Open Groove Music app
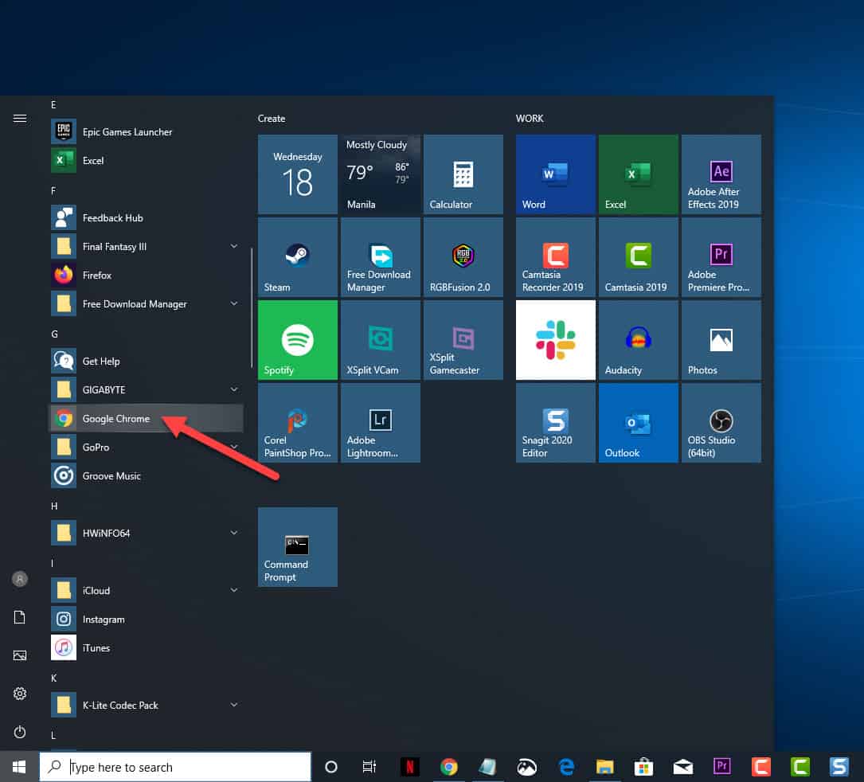This screenshot has height=782, width=864. click(146, 475)
